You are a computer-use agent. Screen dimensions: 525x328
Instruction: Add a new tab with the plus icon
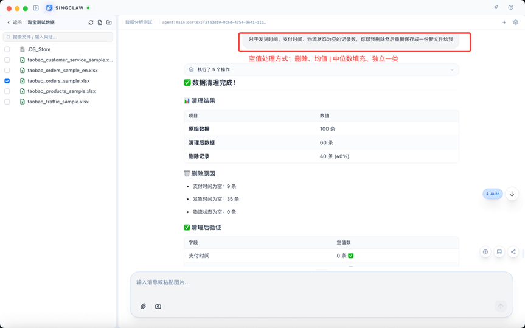coord(504,23)
